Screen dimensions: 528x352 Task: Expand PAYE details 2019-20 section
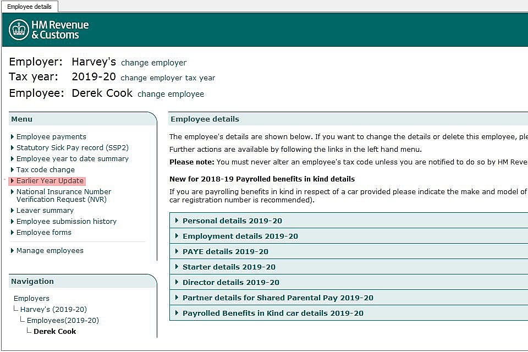pyautogui.click(x=225, y=252)
